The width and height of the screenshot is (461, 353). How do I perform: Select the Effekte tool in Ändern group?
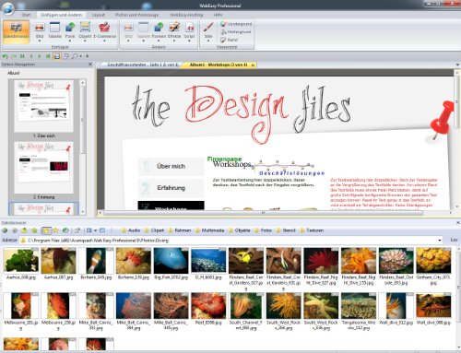174,30
